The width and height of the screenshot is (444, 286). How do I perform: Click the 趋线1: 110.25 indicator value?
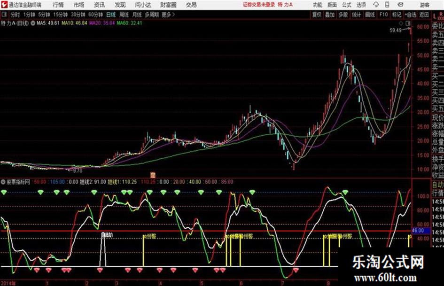coord(122,182)
